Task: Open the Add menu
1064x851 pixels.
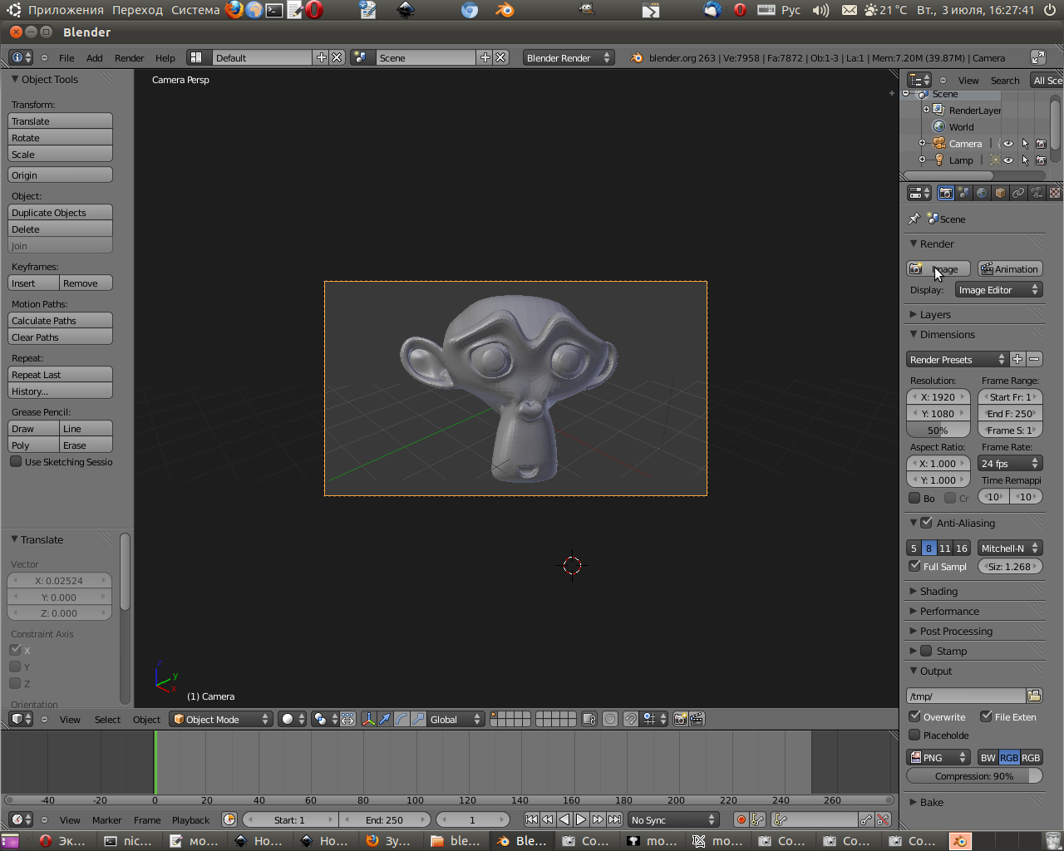Action: click(x=95, y=57)
